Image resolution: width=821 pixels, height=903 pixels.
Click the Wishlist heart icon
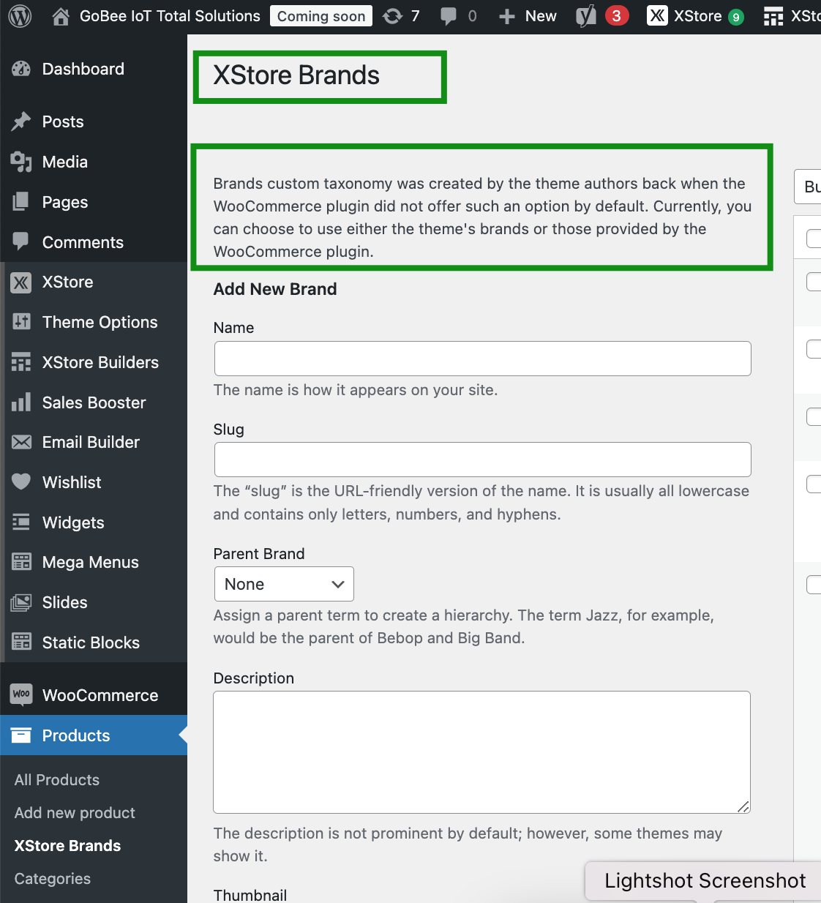point(21,482)
